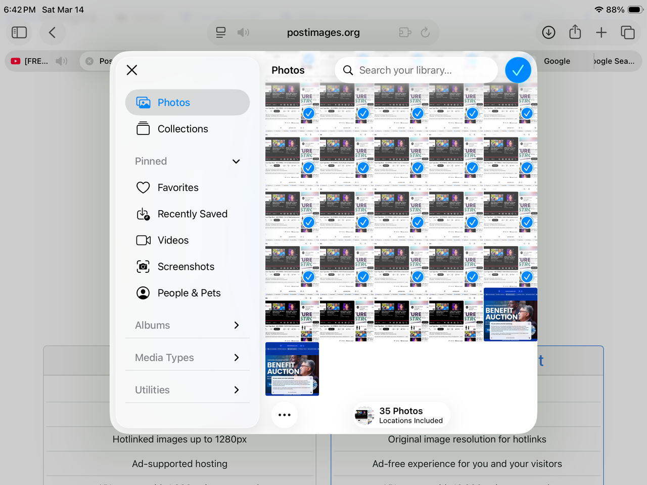The image size is (647, 485).
Task: Switch to the Google tab
Action: click(x=557, y=61)
